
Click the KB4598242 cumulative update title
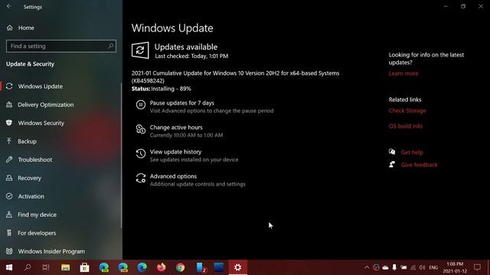pos(235,77)
